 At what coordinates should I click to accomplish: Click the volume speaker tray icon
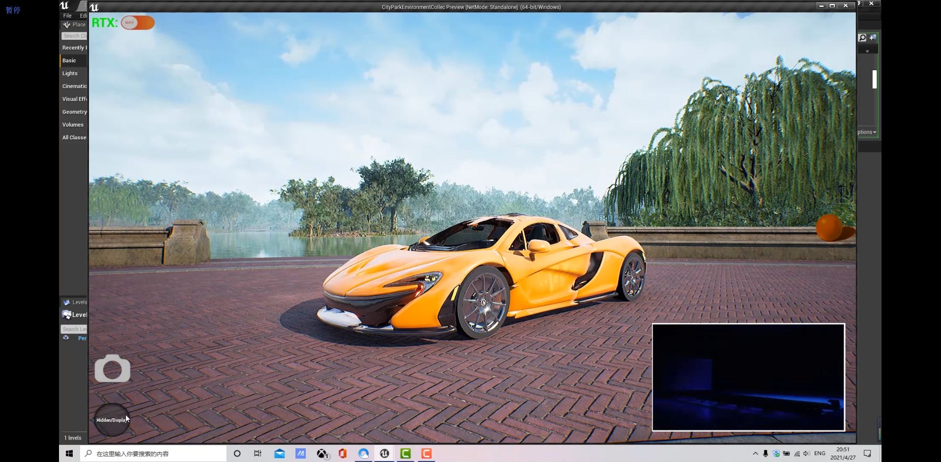806,453
